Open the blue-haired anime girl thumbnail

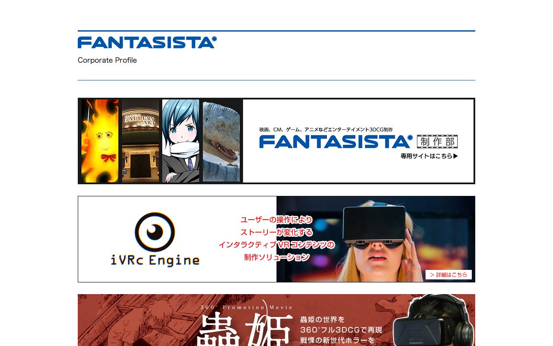[181, 141]
